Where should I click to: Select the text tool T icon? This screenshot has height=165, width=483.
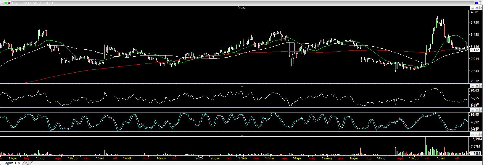point(480,3)
